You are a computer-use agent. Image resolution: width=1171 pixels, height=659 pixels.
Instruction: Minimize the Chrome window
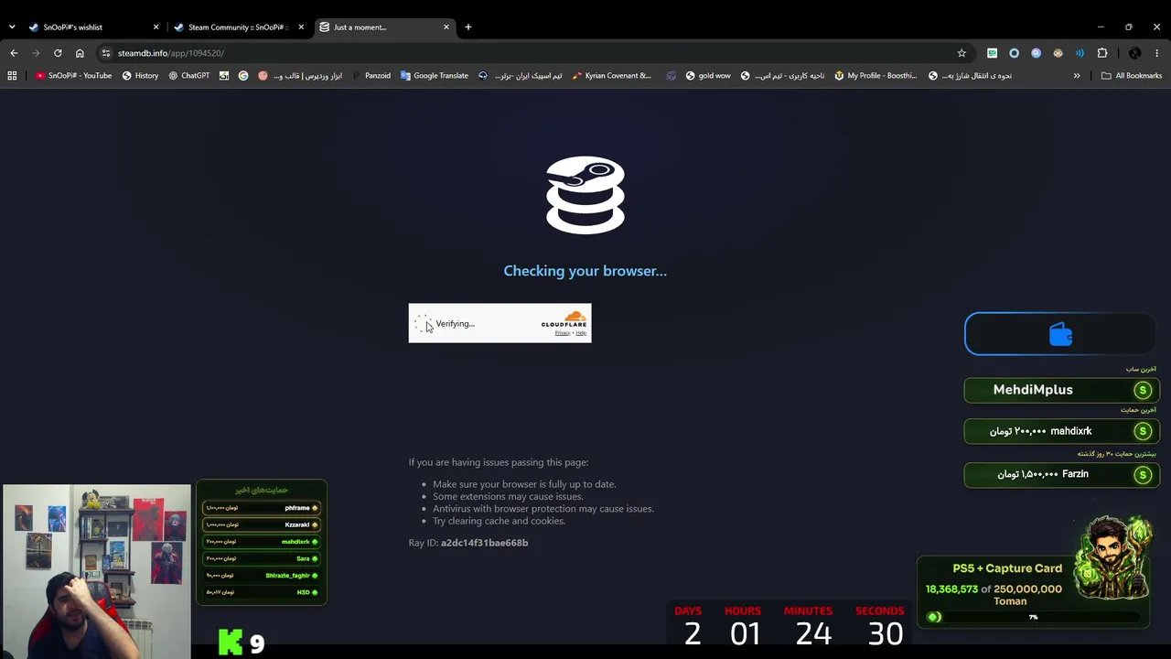tap(1101, 27)
